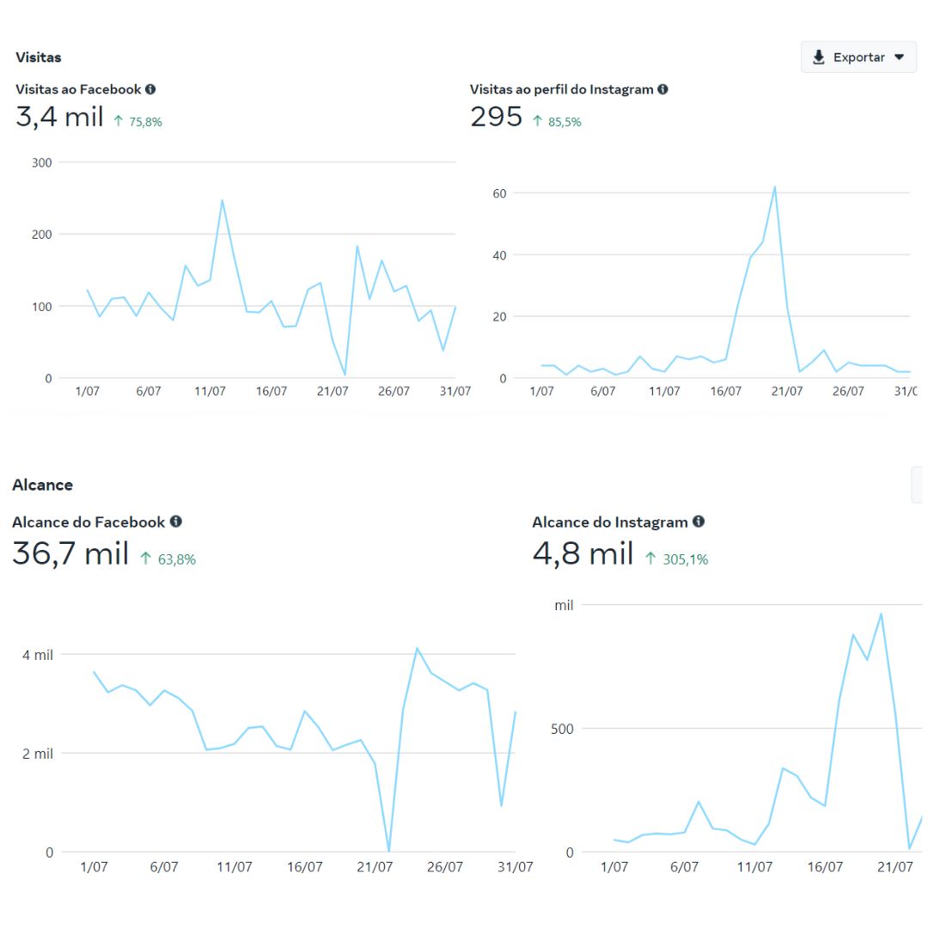Click the green up arrow next to 63,8%
The image size is (928, 928).
(x=145, y=559)
